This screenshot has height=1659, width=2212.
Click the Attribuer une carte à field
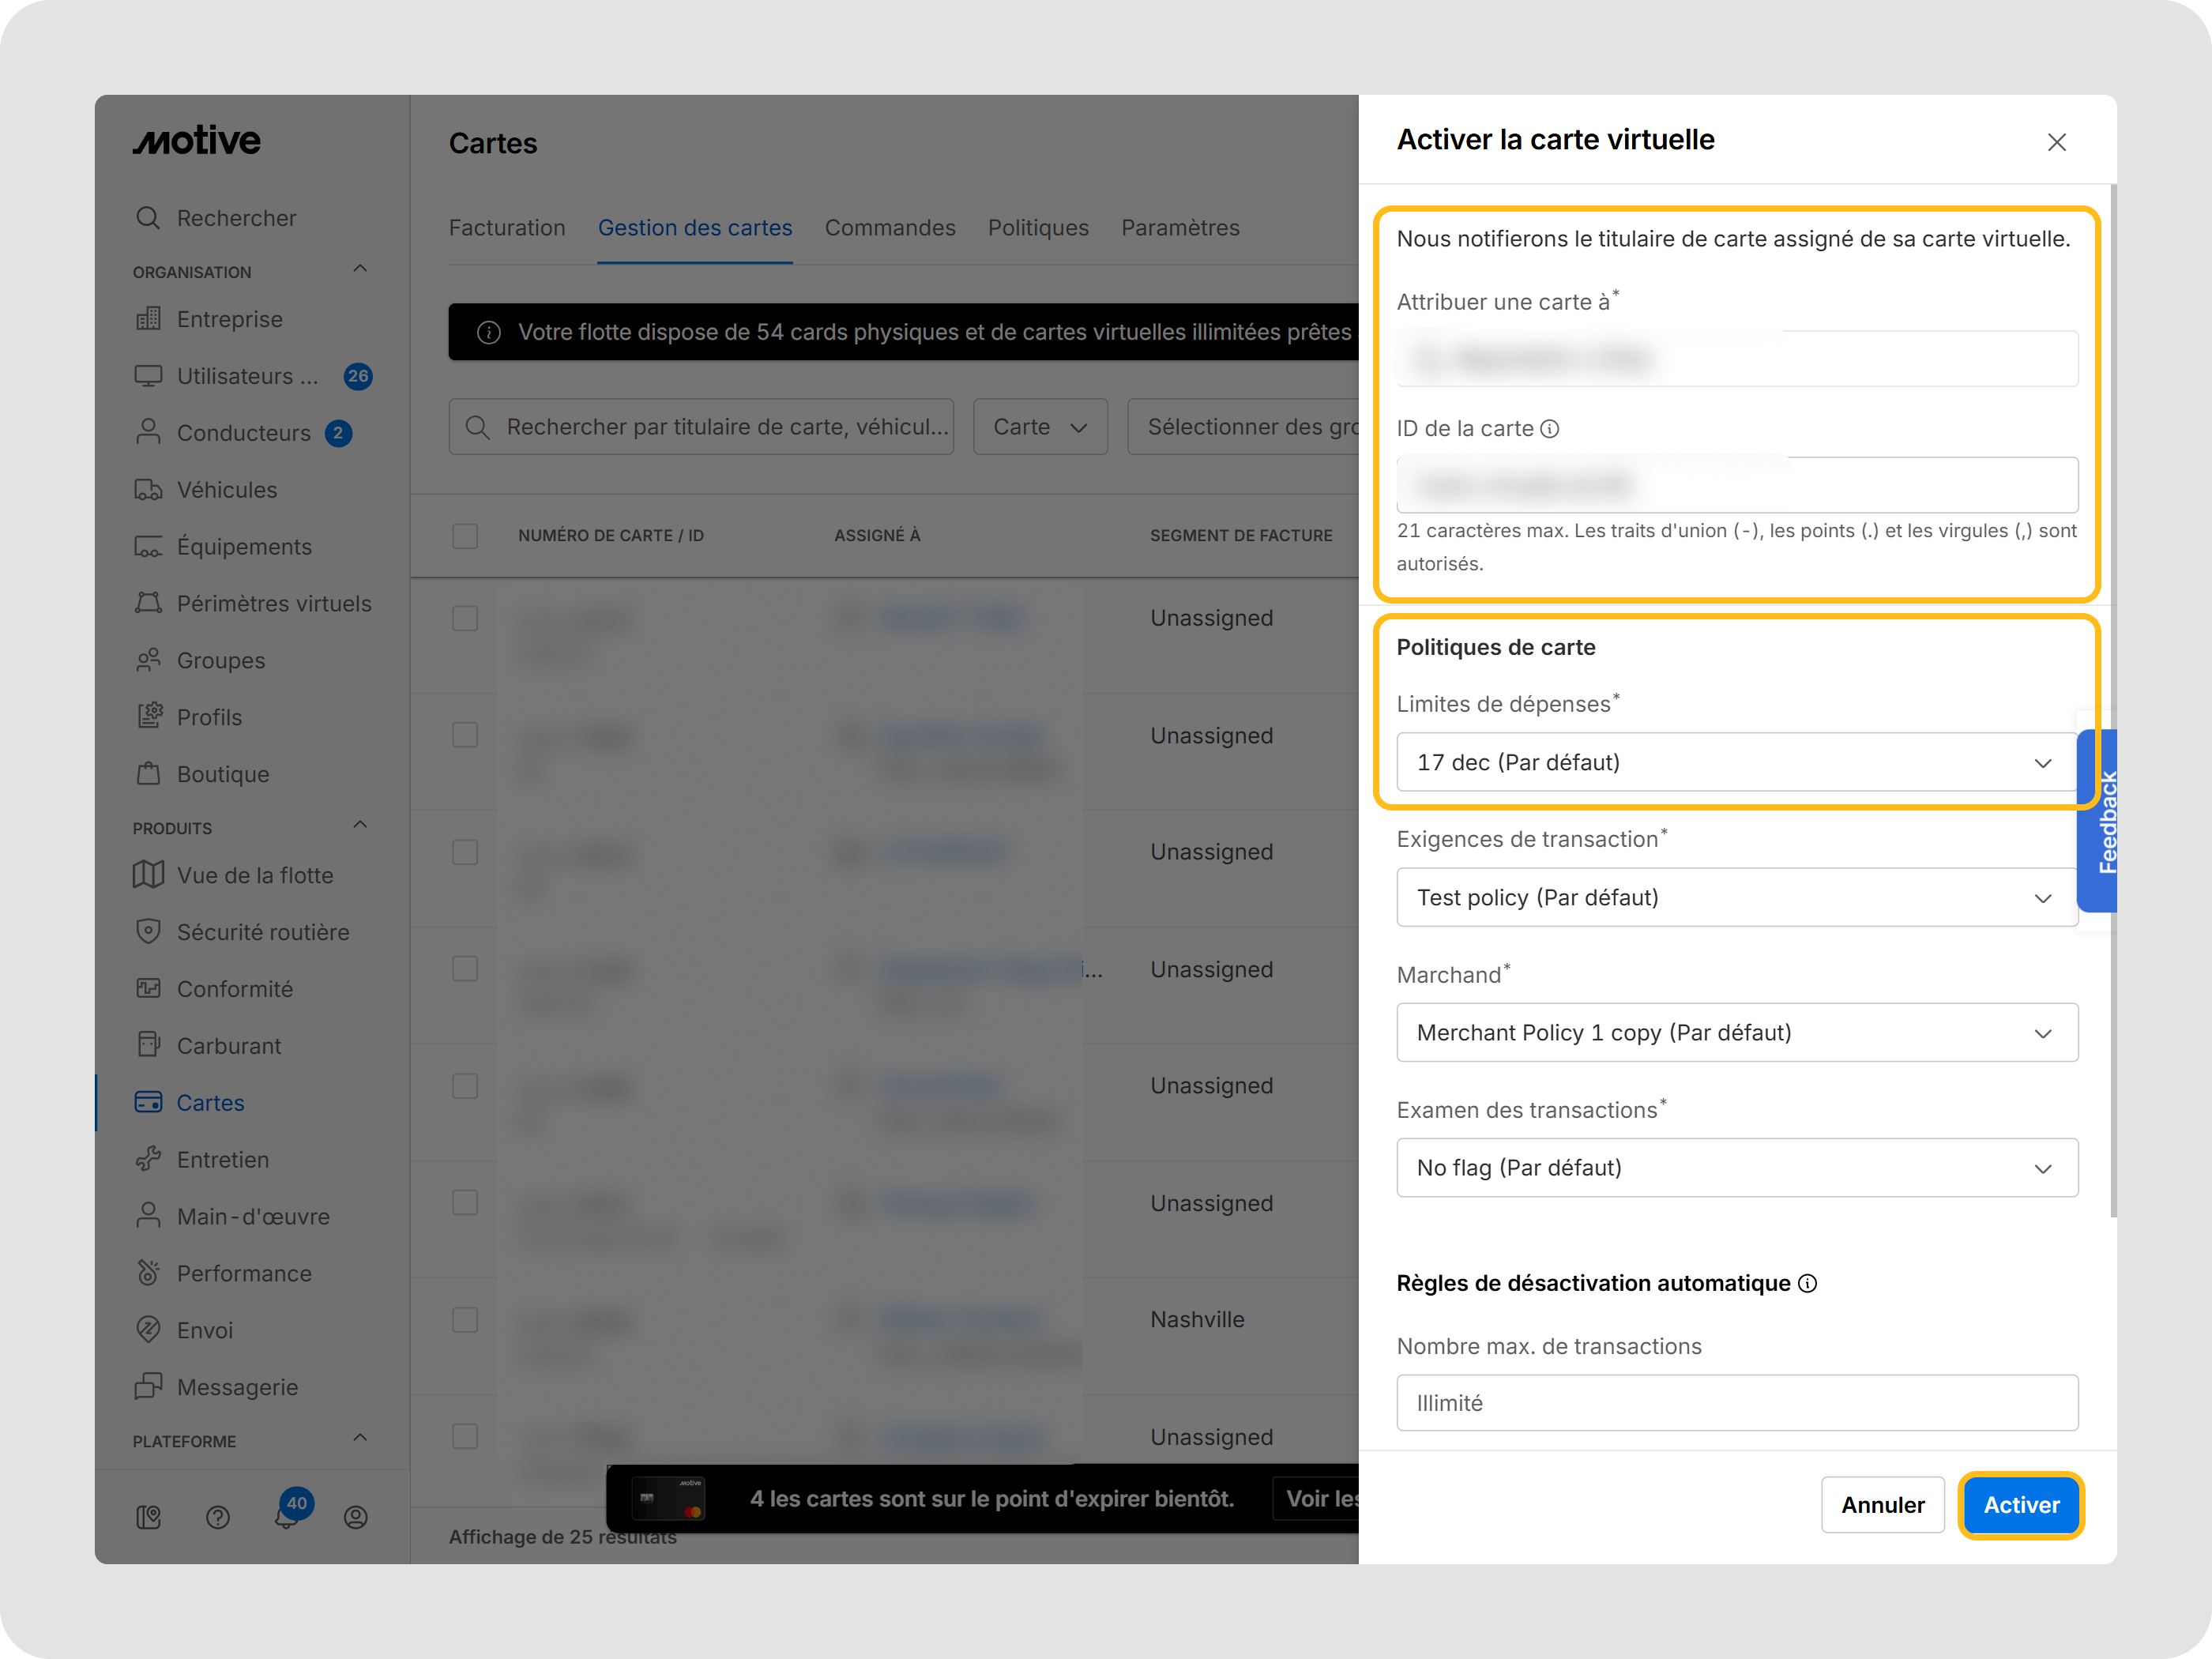tap(1737, 358)
